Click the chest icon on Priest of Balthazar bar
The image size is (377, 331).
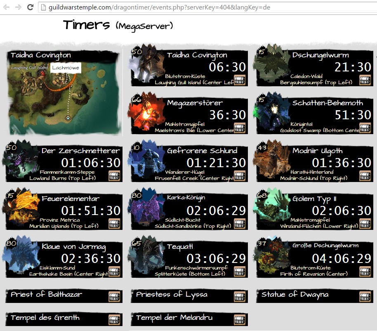pos(114,297)
